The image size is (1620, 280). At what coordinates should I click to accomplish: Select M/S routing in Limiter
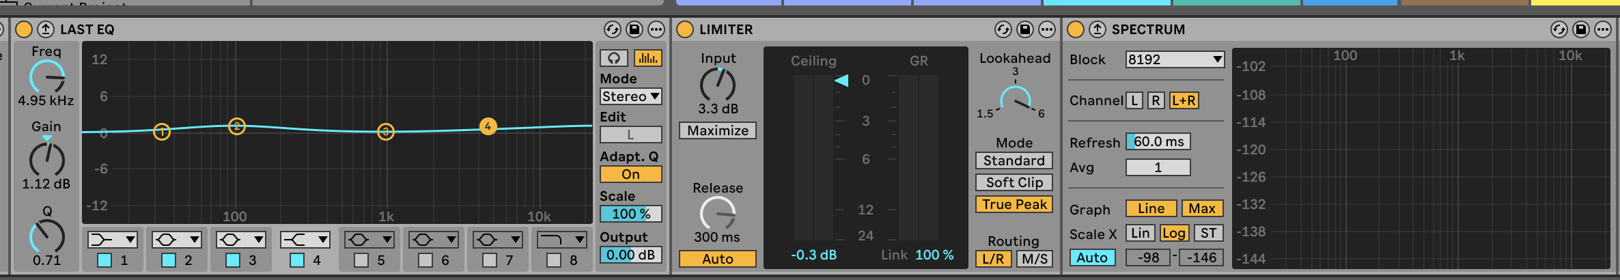pos(1035,259)
